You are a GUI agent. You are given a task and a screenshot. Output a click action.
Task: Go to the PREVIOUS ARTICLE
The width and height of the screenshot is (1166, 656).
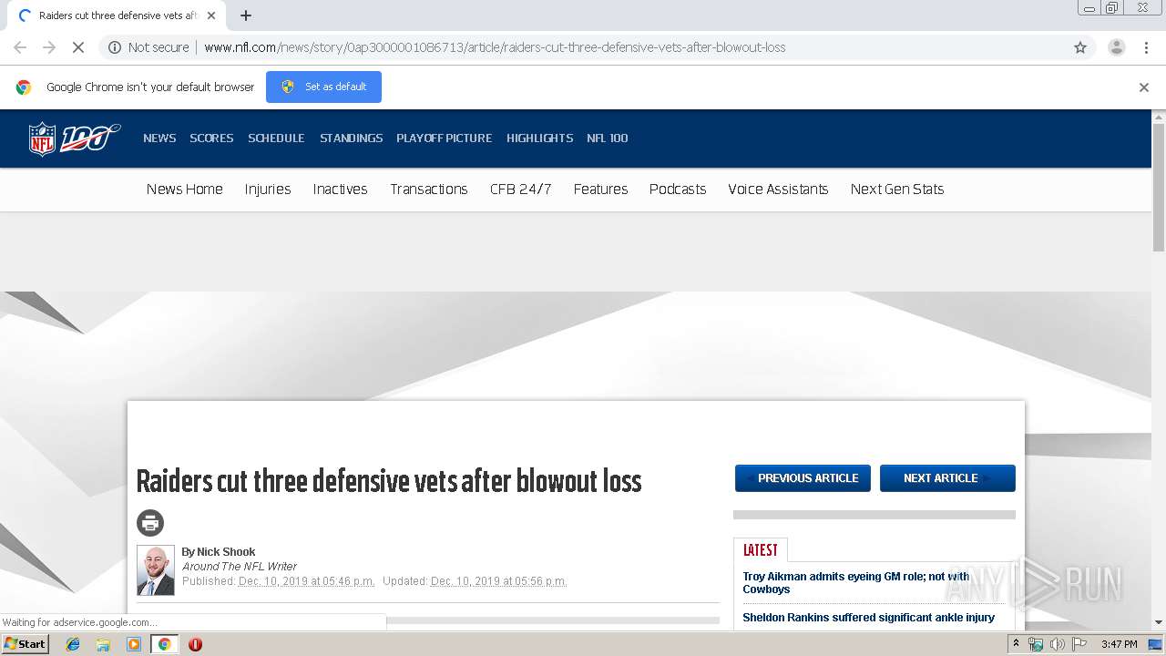803,478
